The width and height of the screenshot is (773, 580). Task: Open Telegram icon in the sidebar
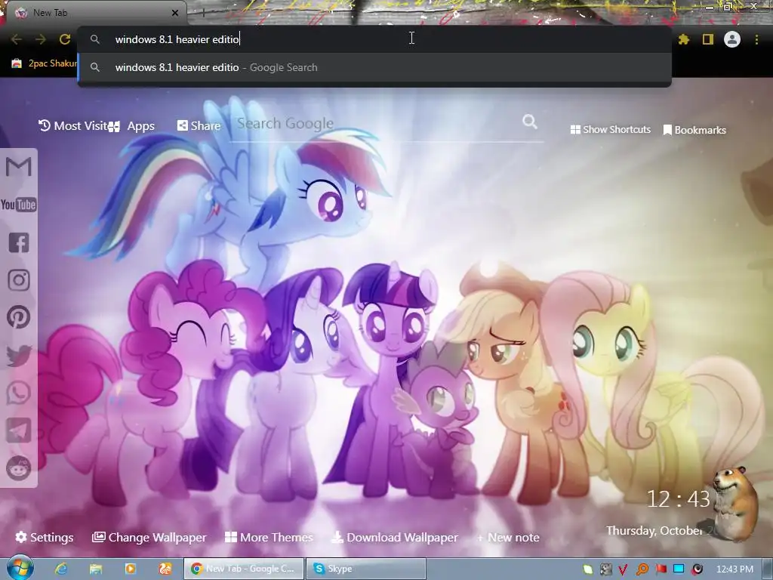point(19,430)
